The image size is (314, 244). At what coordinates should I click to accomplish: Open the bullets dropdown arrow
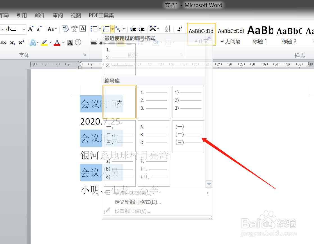click(x=100, y=29)
